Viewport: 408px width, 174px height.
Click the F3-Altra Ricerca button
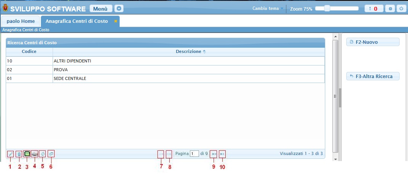click(x=373, y=77)
